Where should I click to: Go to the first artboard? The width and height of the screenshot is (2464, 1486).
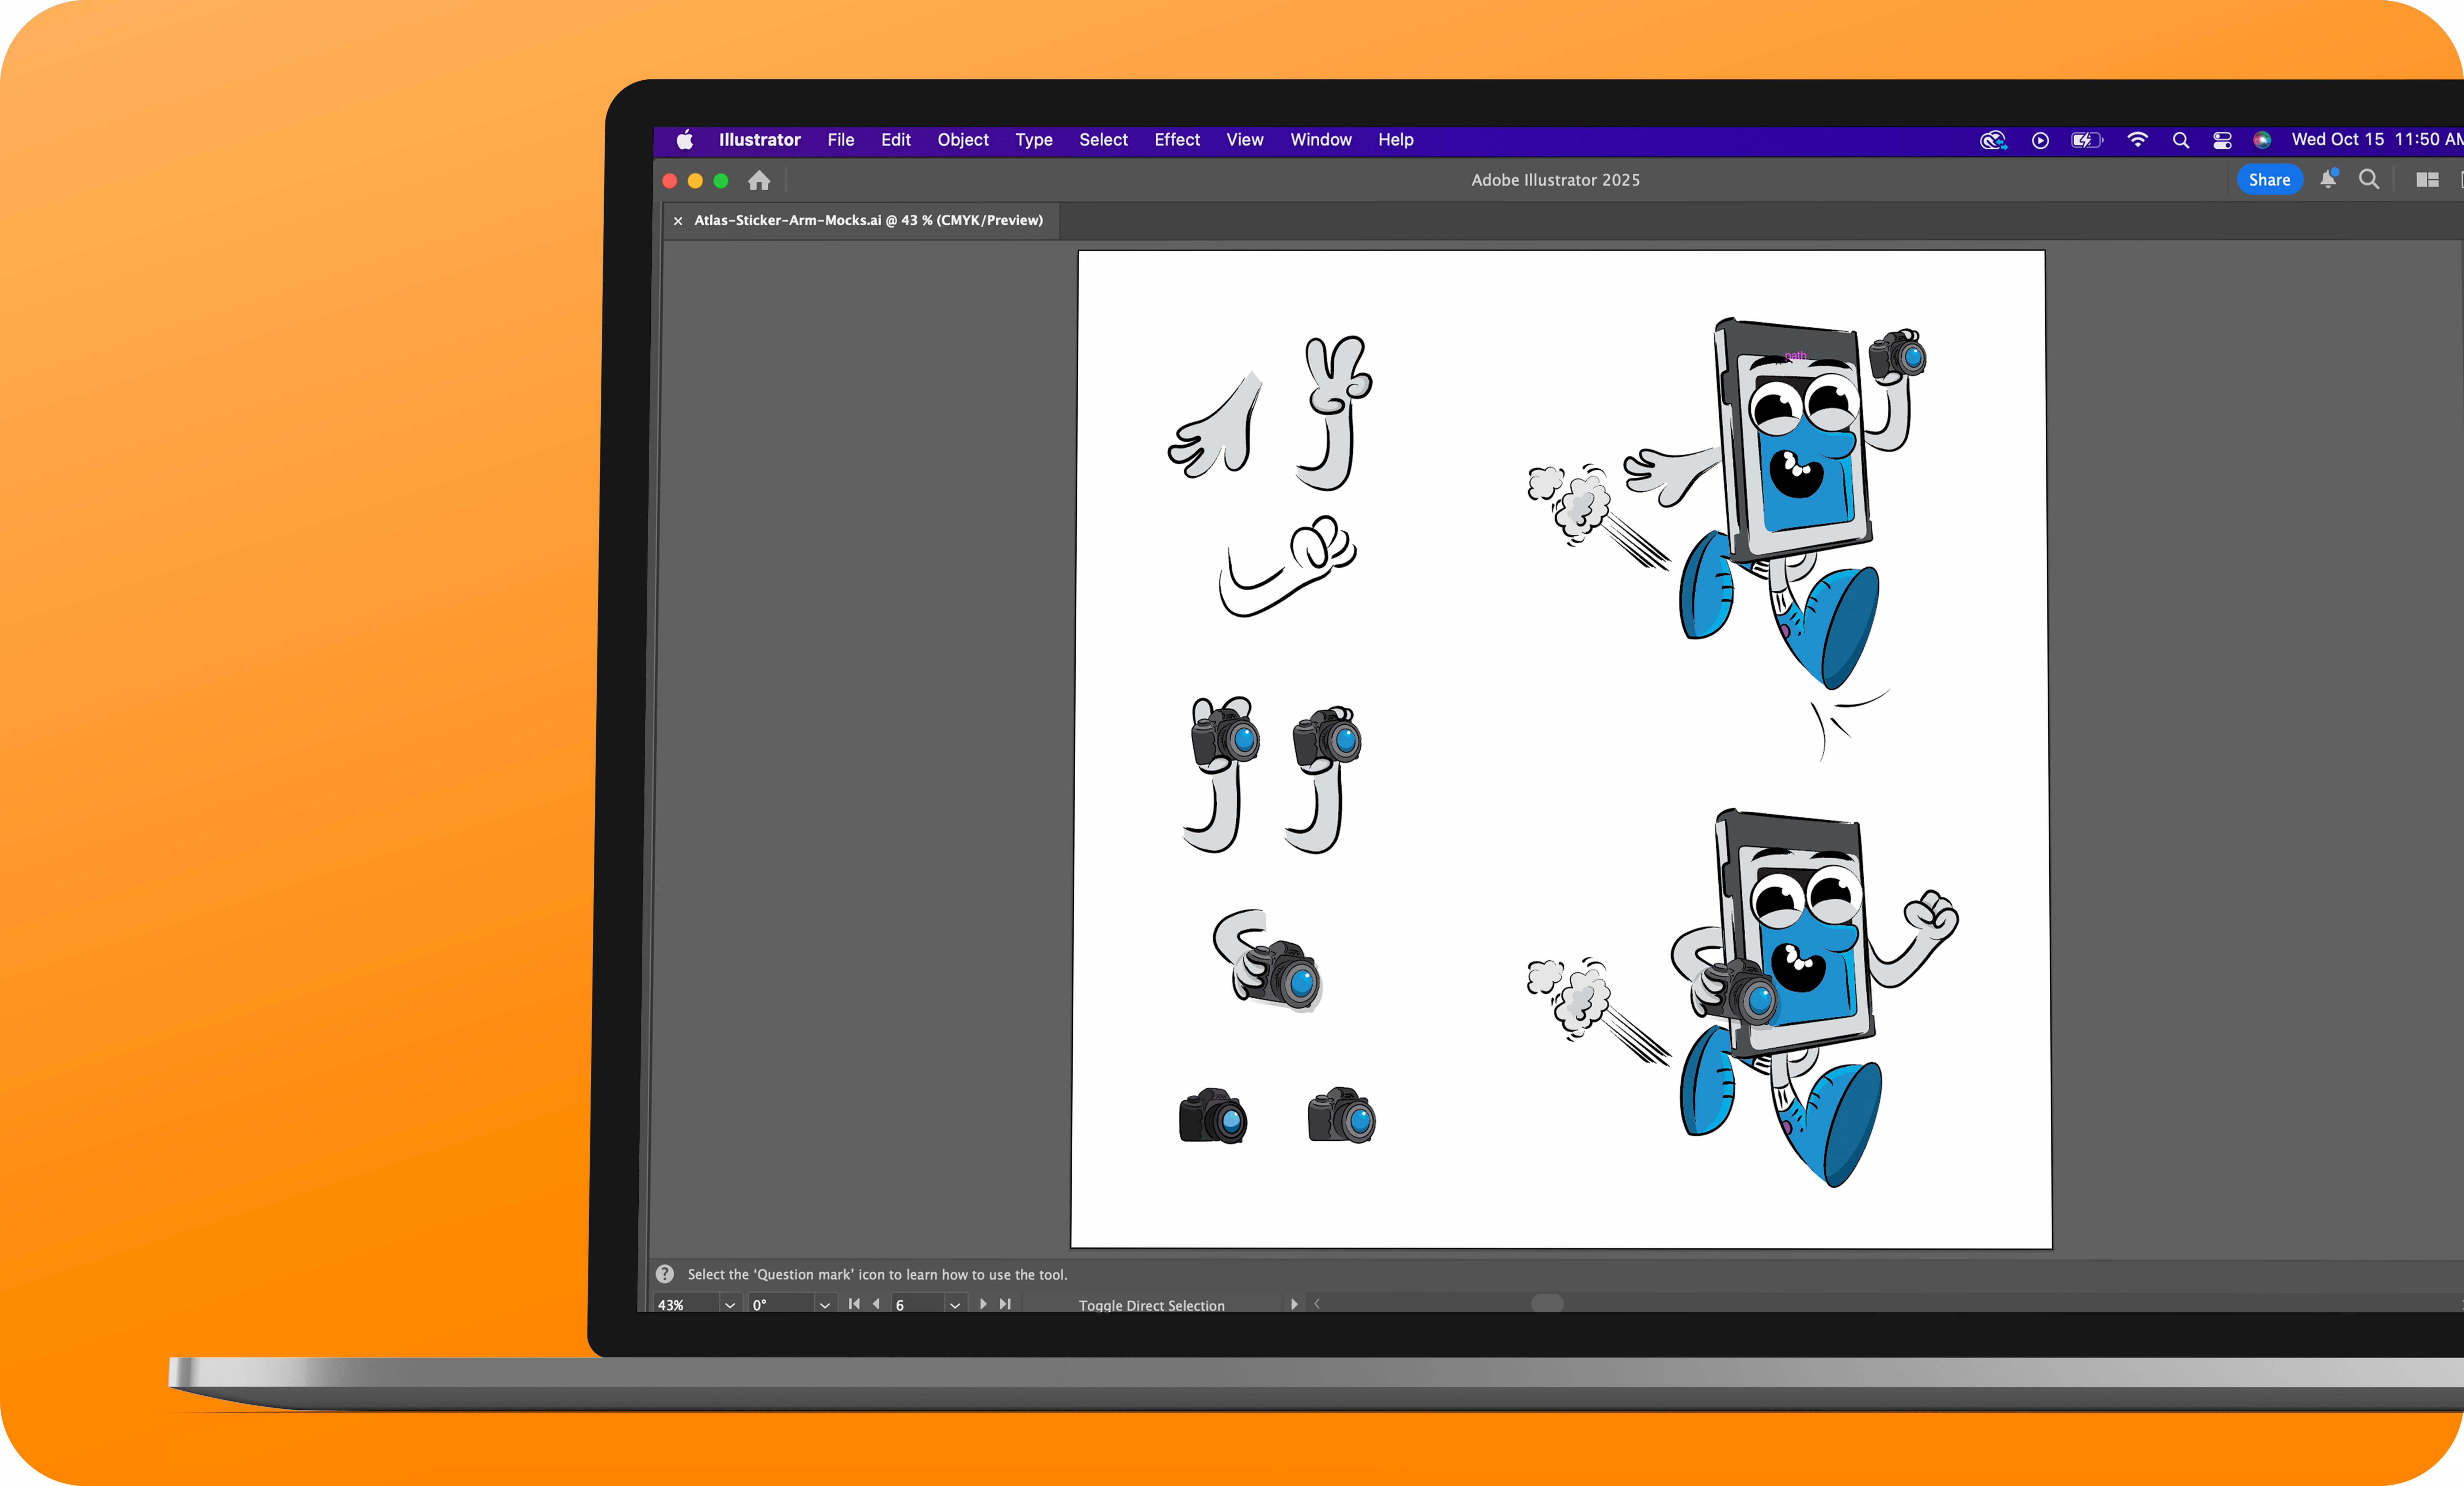[854, 1304]
